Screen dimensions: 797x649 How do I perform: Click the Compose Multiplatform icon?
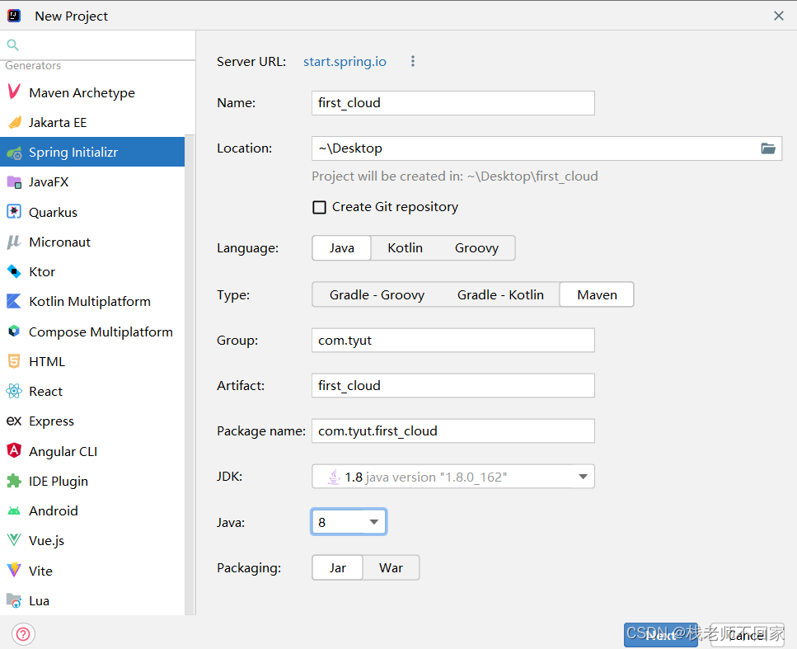(x=14, y=332)
